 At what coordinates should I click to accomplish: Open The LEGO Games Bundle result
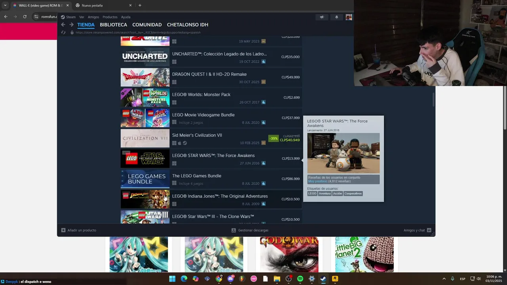pos(211,179)
